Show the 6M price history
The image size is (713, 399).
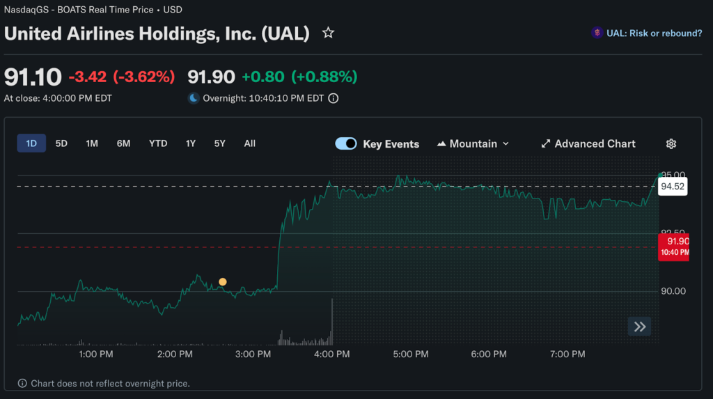(x=123, y=143)
